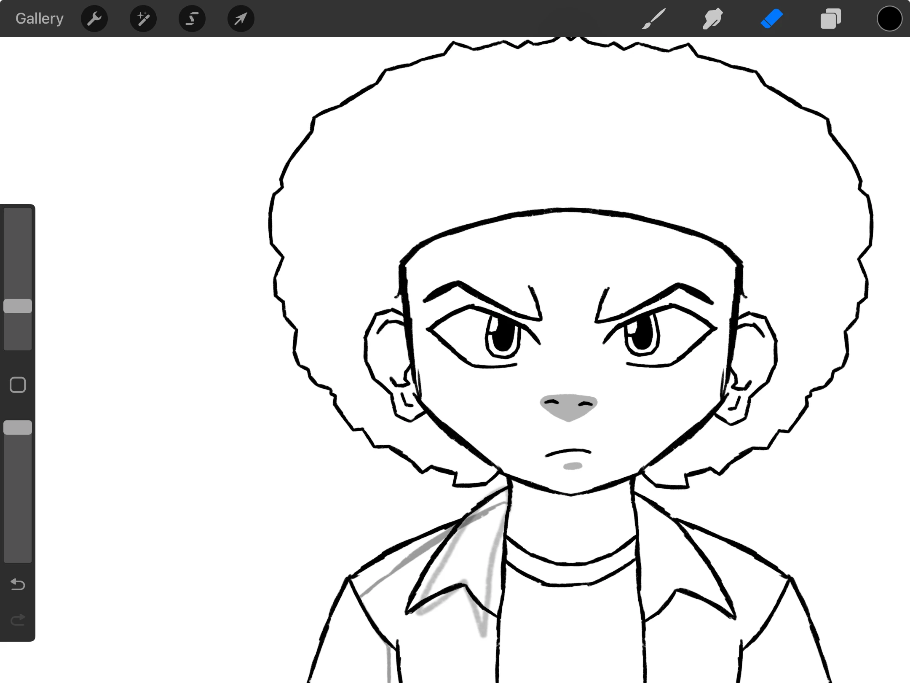Click the brush opacity slider handle
Screen dimensions: 910x683
tap(18, 428)
